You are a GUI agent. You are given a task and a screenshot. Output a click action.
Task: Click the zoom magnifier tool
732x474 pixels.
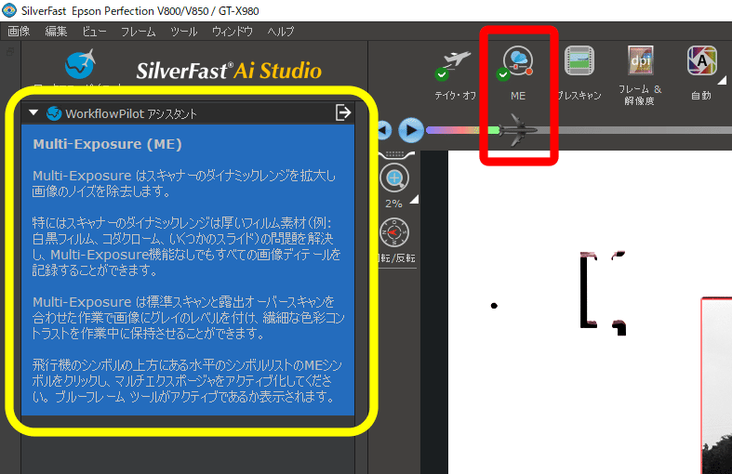coord(394,178)
